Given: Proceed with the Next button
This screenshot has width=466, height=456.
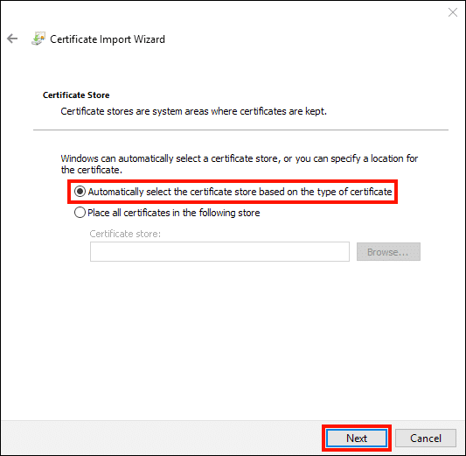Looking at the screenshot, I should 357,438.
